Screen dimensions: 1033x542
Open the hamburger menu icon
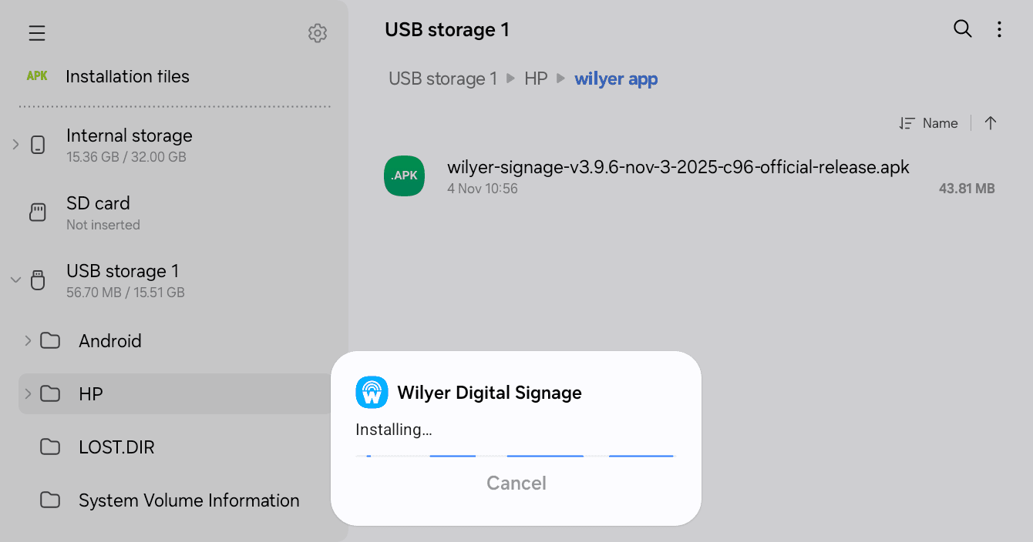click(x=37, y=33)
